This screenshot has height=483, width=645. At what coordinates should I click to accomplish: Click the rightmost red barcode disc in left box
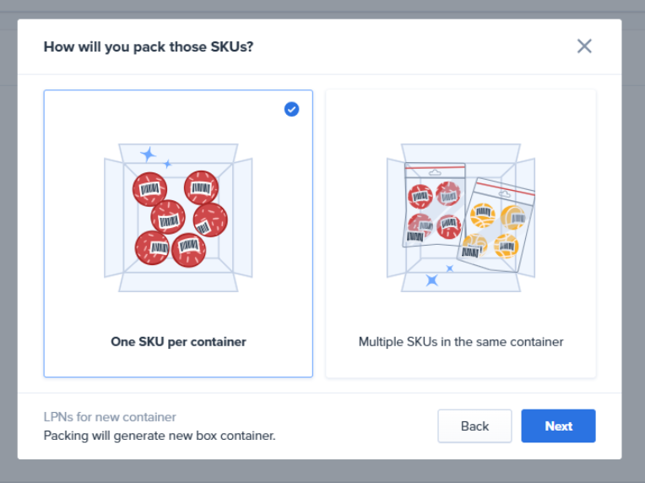pos(210,220)
